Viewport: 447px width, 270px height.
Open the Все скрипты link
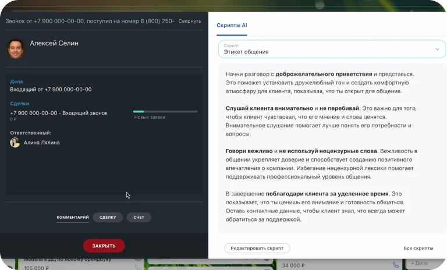(418, 248)
